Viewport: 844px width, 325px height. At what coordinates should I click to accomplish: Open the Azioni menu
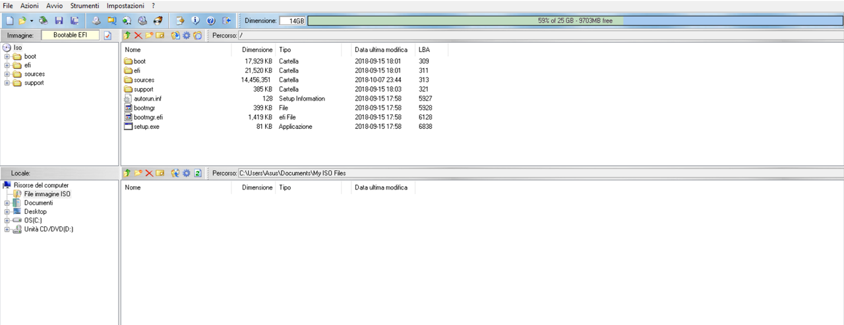29,5
